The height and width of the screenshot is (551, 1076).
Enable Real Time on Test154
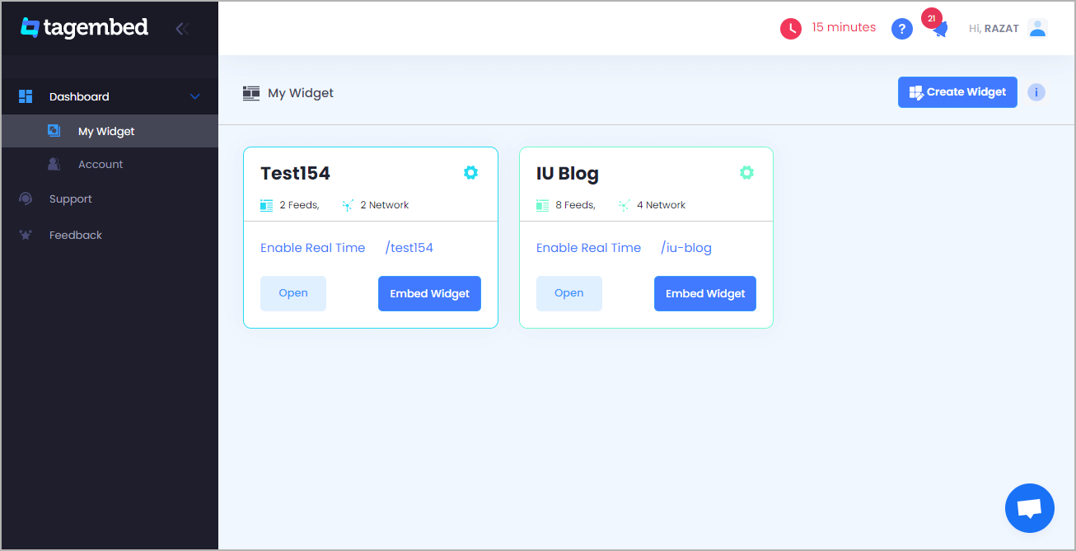pos(313,248)
